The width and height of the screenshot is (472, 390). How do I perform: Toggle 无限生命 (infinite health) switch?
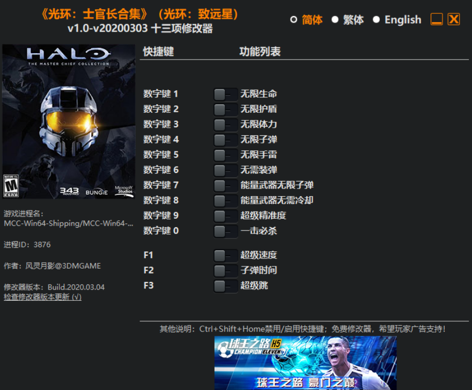click(x=225, y=95)
